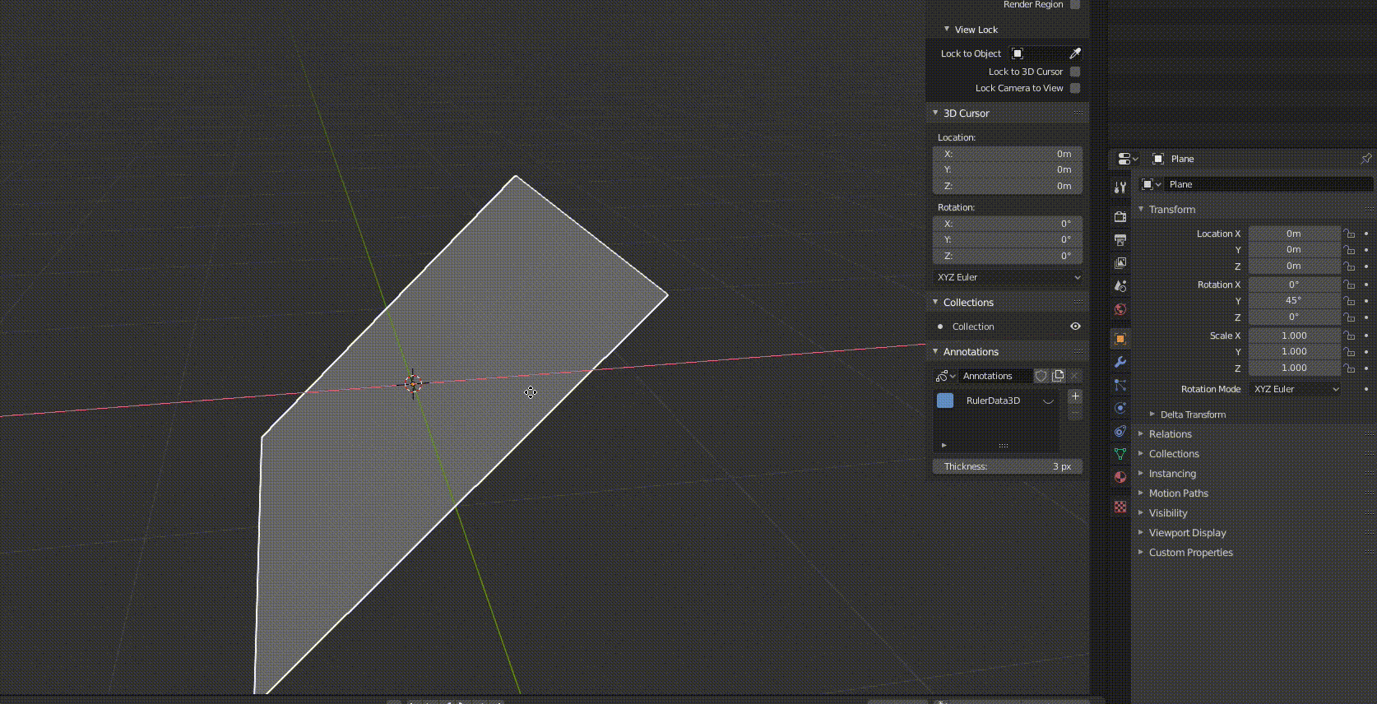Add annotation layer with plus button
This screenshot has width=1377, height=704.
coord(1075,396)
